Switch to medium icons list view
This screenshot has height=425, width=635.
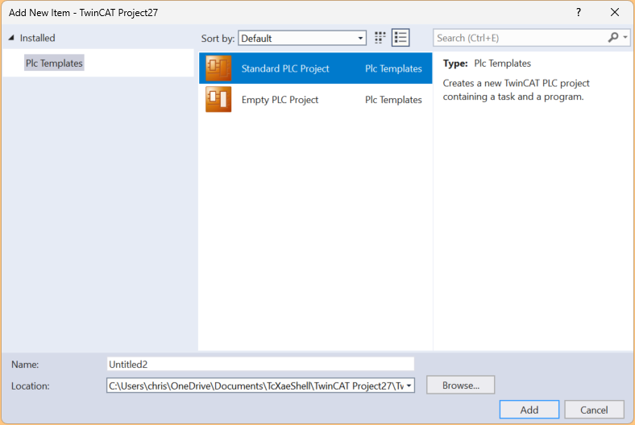pos(401,38)
